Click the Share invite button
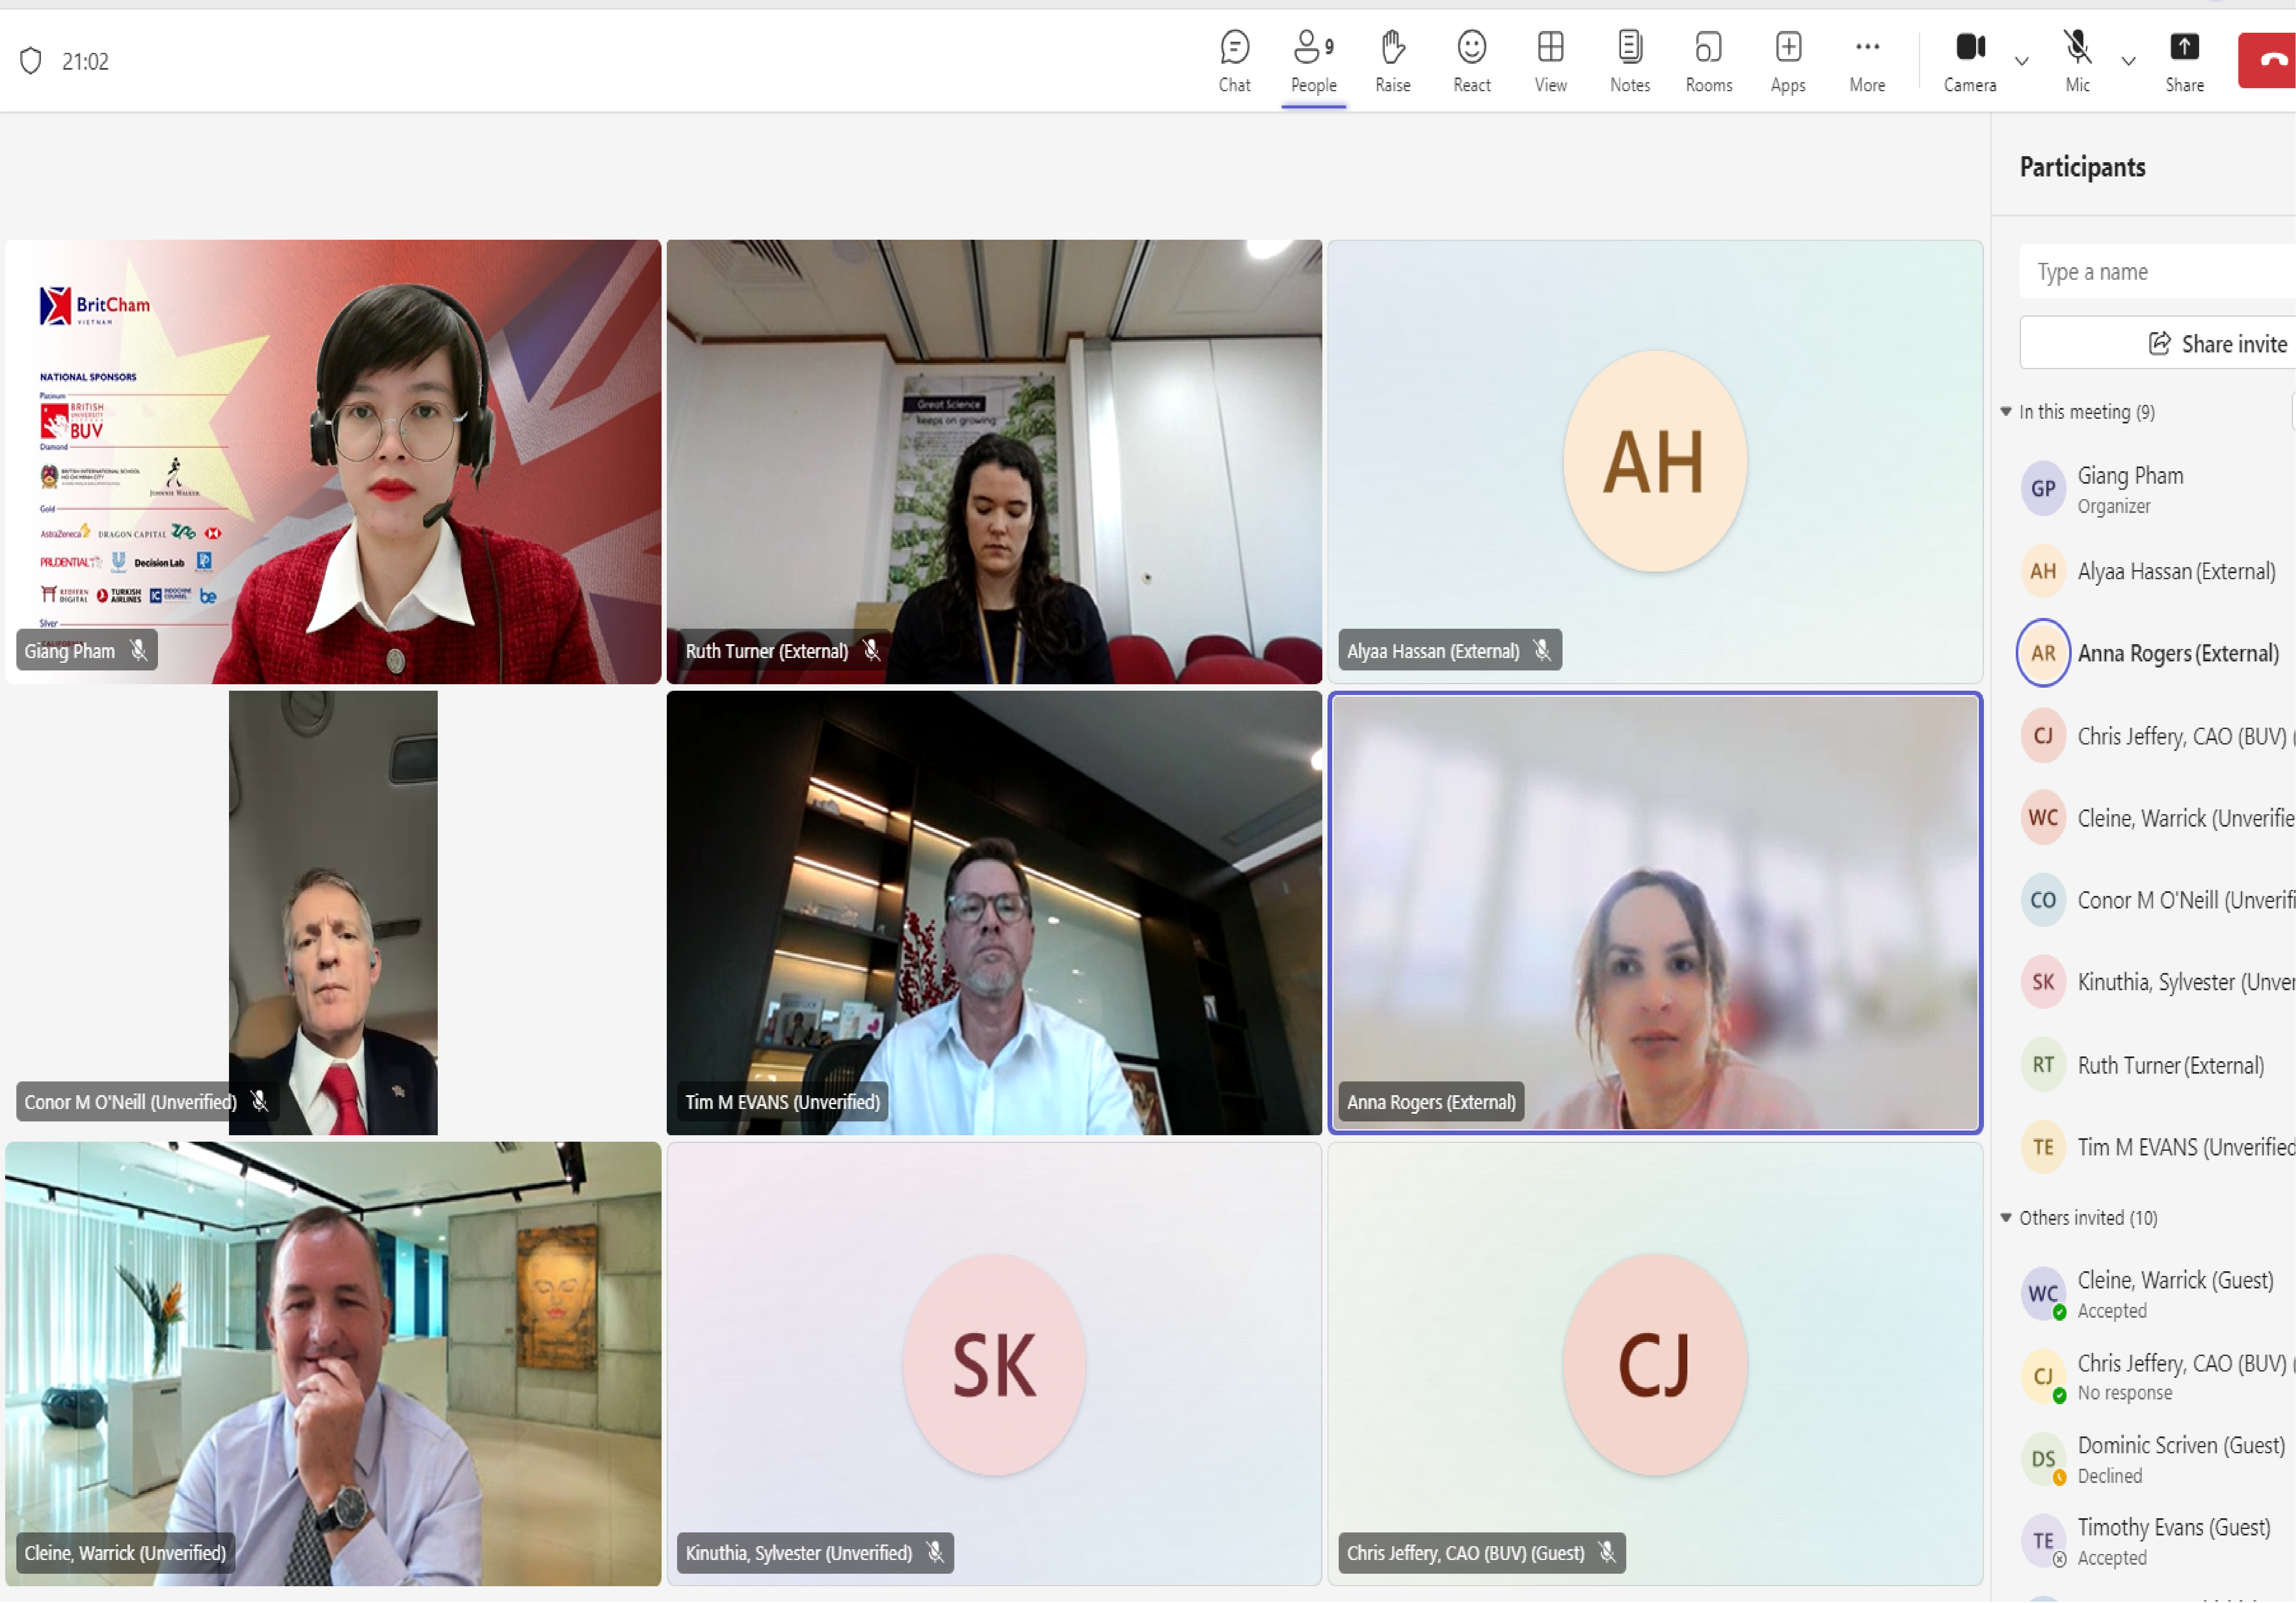 click(x=2158, y=344)
